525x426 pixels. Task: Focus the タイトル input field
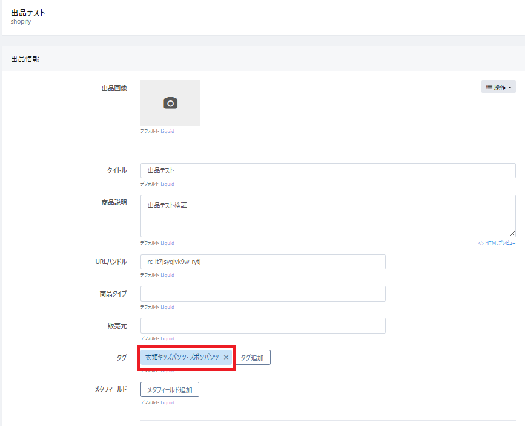[328, 170]
